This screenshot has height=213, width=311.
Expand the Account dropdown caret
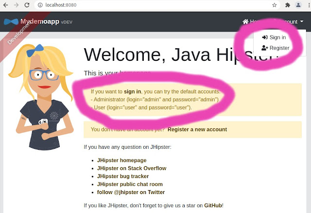click(302, 21)
